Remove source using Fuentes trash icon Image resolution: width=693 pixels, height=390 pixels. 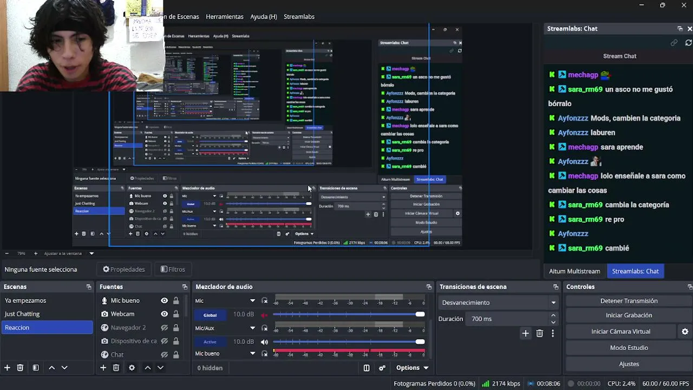[116, 368]
